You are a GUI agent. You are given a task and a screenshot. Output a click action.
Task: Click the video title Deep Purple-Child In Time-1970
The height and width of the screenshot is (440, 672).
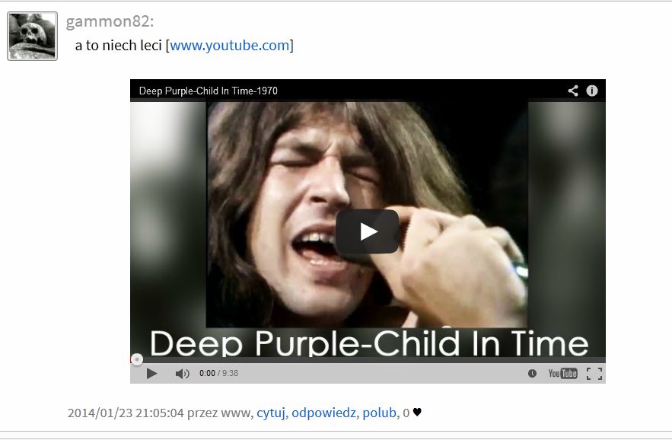point(209,91)
